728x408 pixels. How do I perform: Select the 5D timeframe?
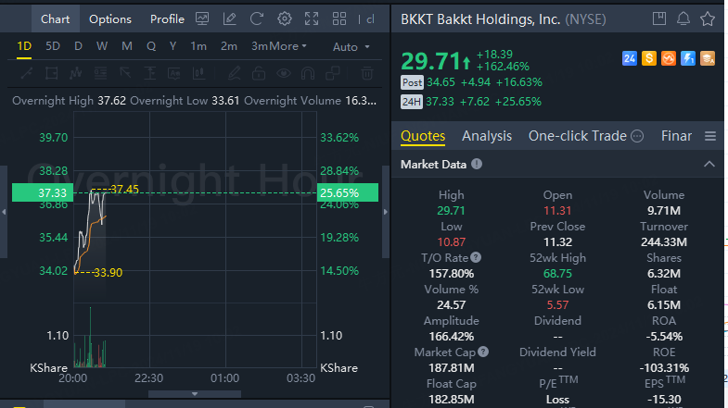pyautogui.click(x=53, y=46)
